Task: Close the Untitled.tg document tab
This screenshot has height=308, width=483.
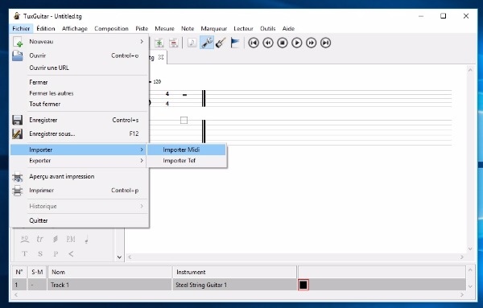Action: [x=161, y=57]
